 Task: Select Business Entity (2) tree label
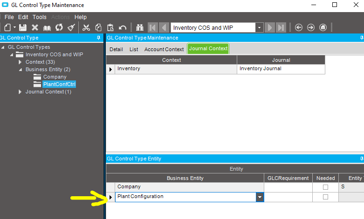[48, 69]
